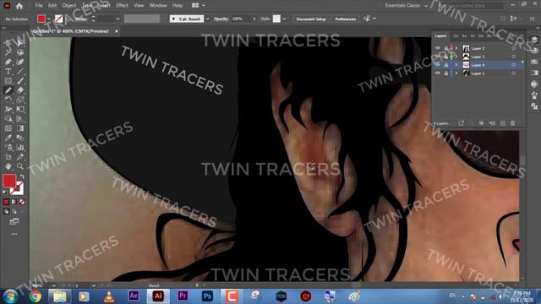Click the Preferences button
This screenshot has width=541, height=304.
tap(346, 19)
